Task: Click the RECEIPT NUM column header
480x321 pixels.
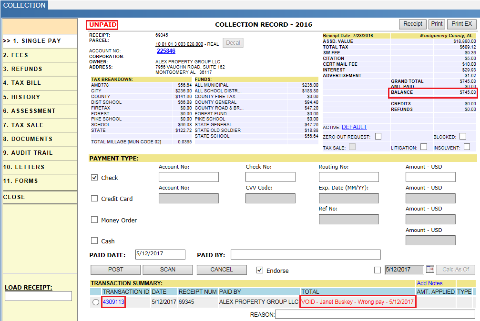Action: point(197,292)
